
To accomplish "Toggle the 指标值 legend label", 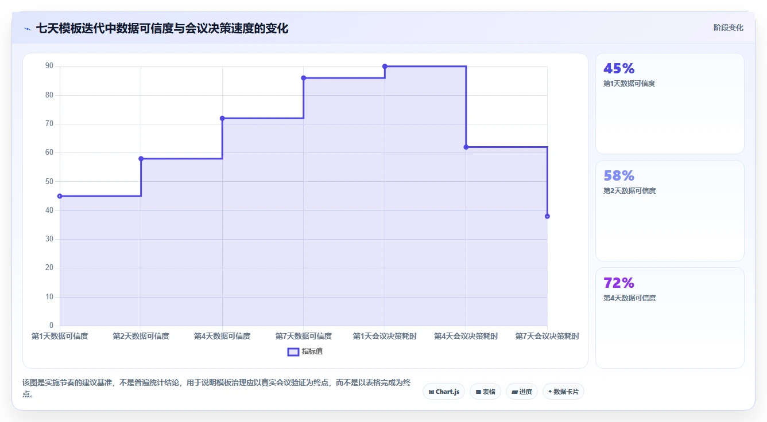I will click(x=312, y=351).
